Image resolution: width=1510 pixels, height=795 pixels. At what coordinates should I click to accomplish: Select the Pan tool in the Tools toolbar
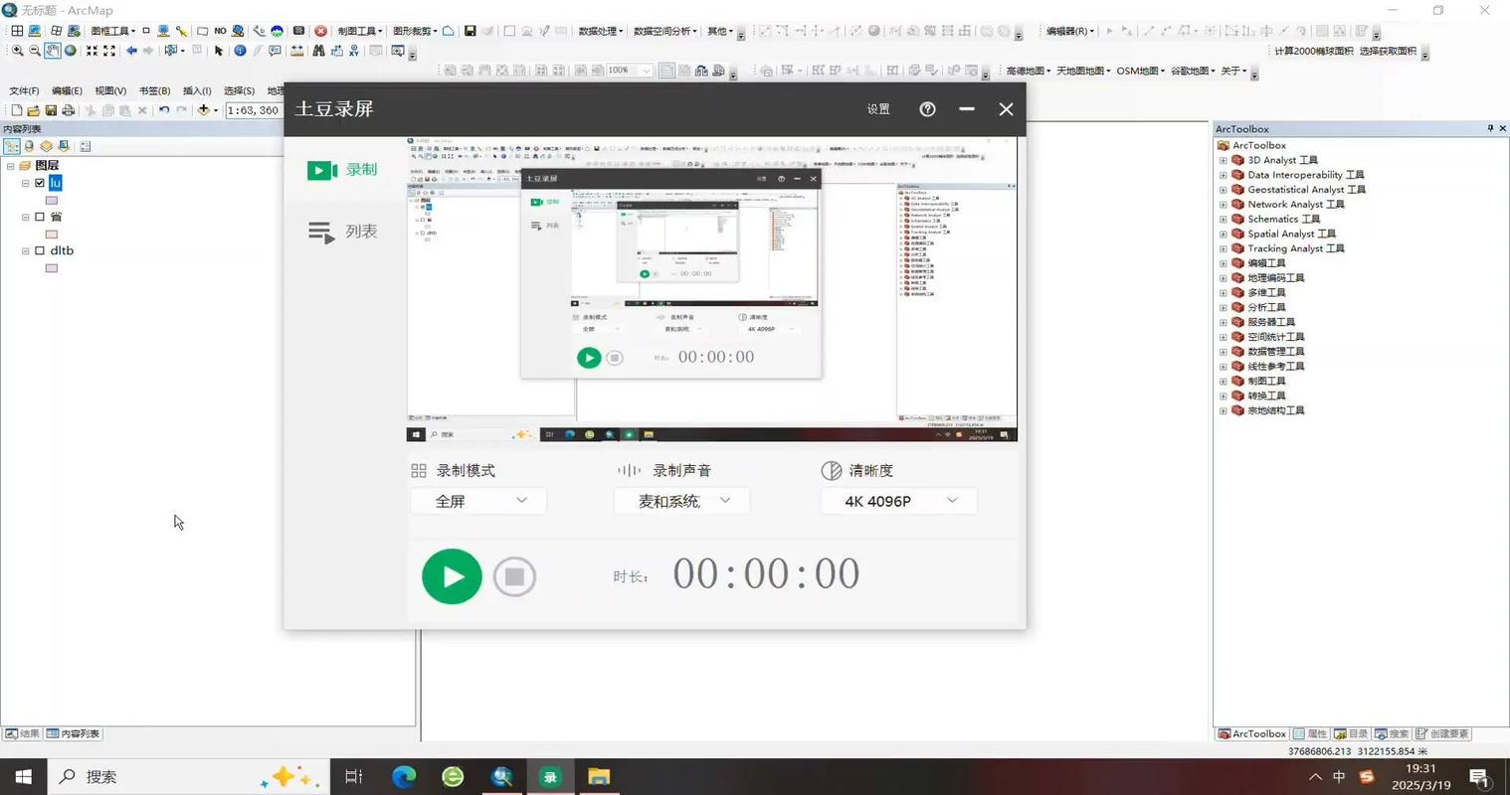click(x=53, y=51)
